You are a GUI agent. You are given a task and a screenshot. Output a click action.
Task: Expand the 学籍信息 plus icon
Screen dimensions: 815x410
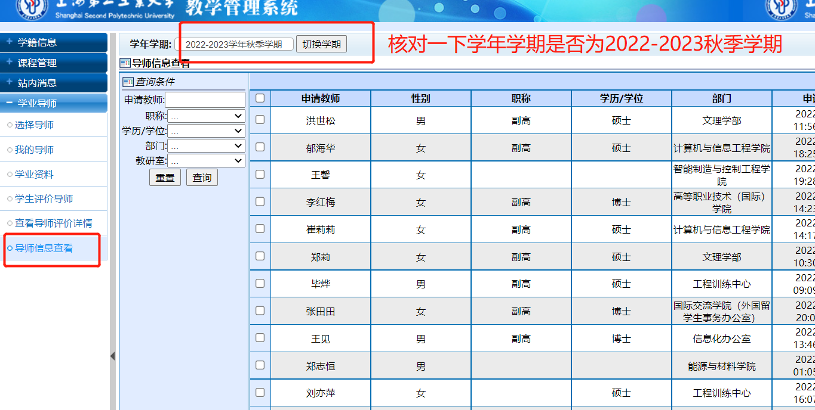click(x=9, y=42)
